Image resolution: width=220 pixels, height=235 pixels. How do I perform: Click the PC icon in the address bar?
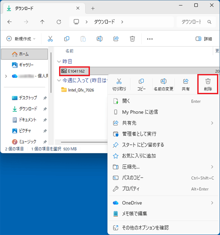pos(76,22)
